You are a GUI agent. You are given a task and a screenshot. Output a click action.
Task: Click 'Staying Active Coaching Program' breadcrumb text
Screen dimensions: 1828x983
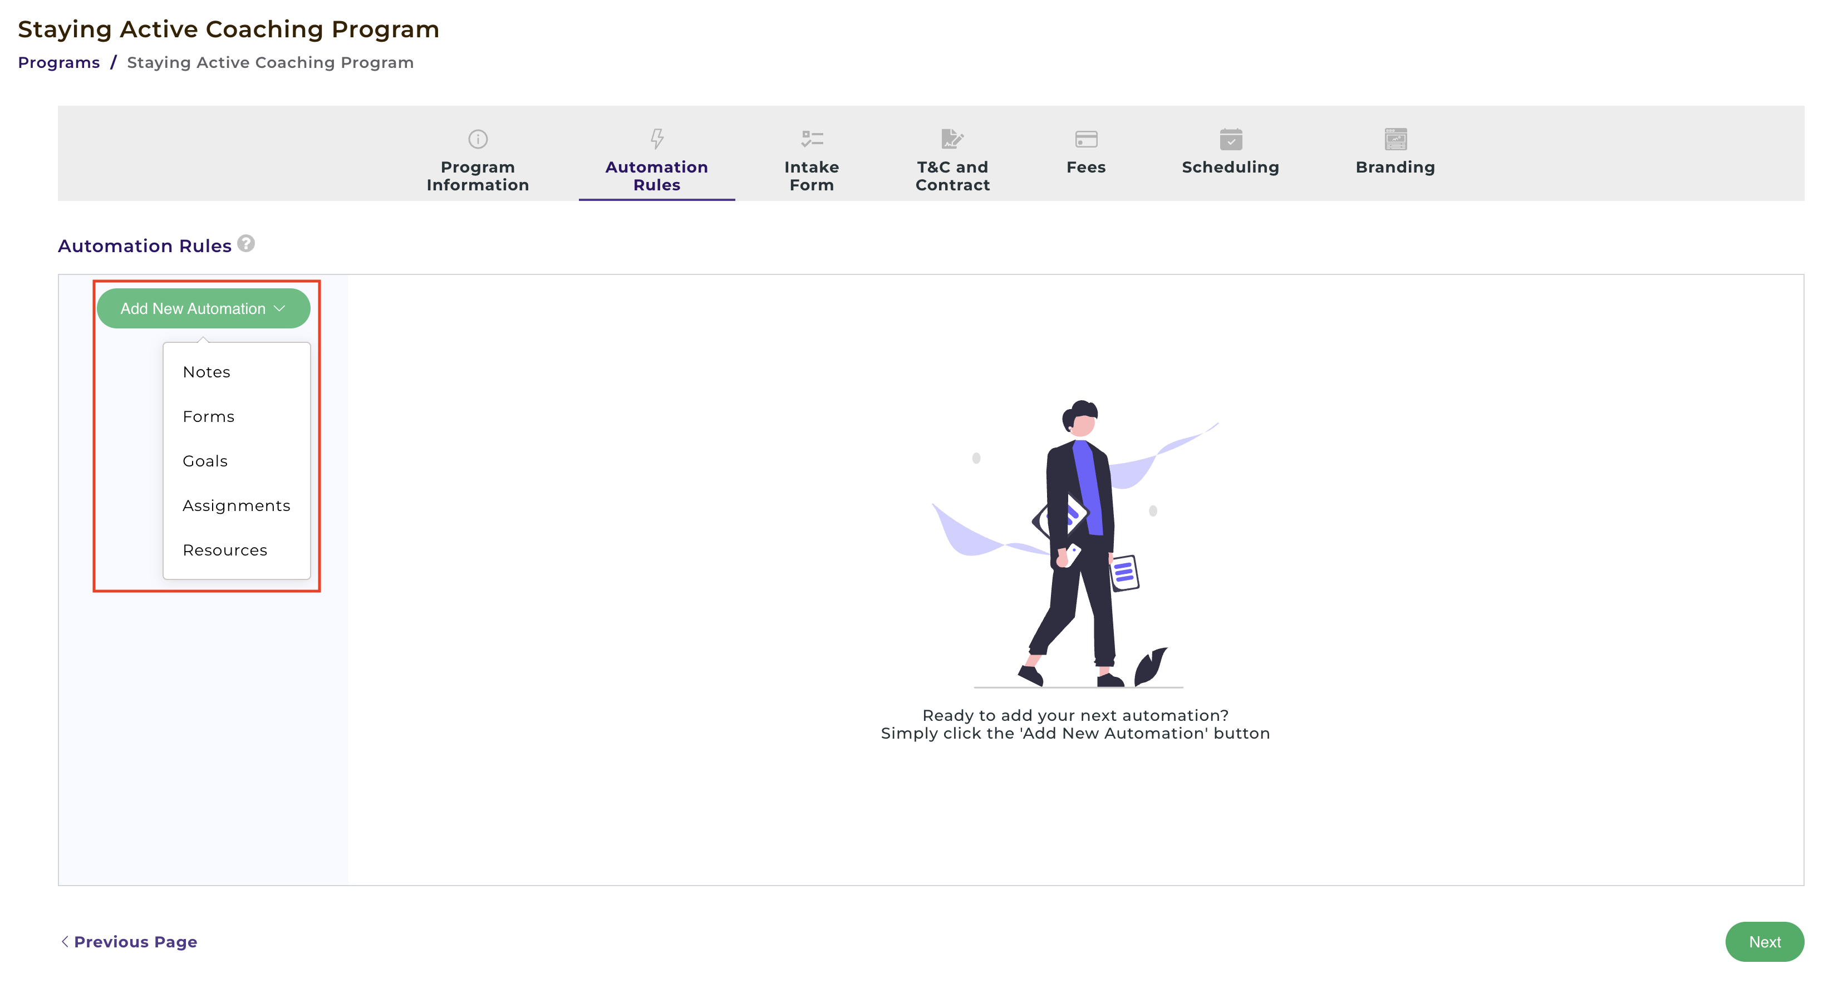point(271,62)
